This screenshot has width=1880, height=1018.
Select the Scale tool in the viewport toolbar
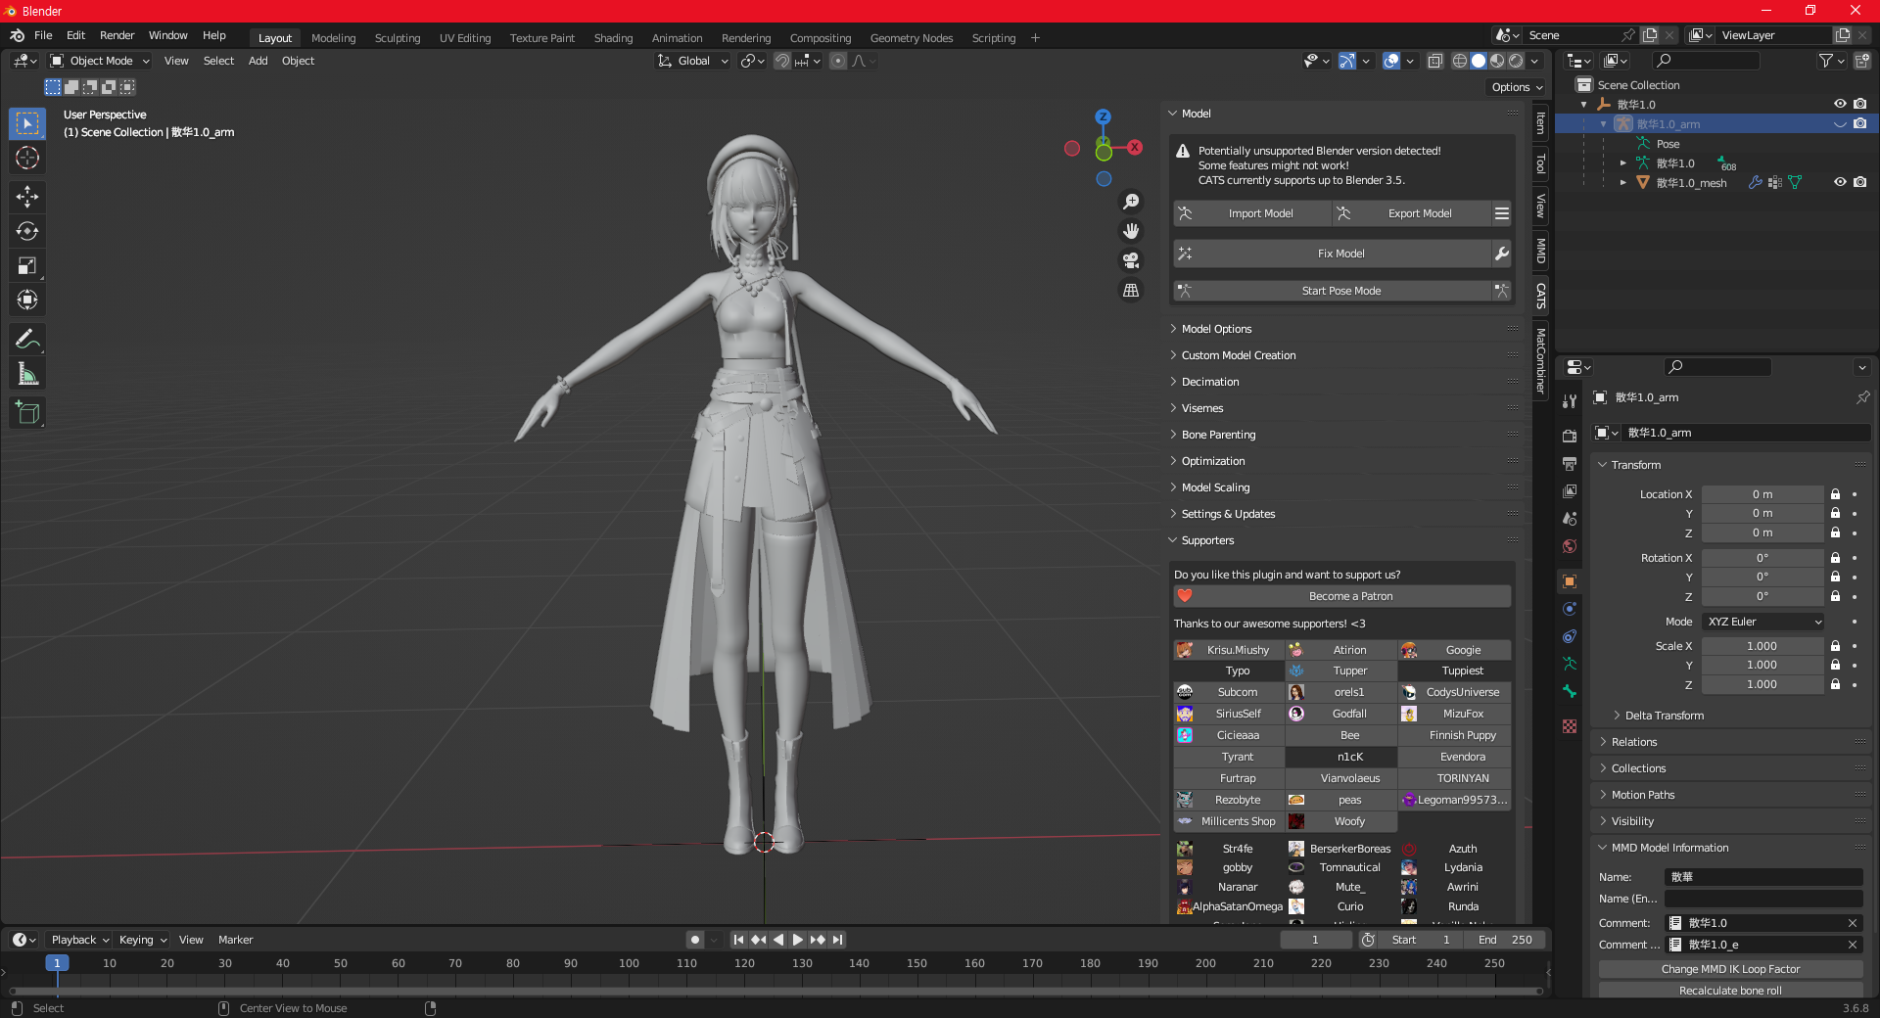coord(27,265)
